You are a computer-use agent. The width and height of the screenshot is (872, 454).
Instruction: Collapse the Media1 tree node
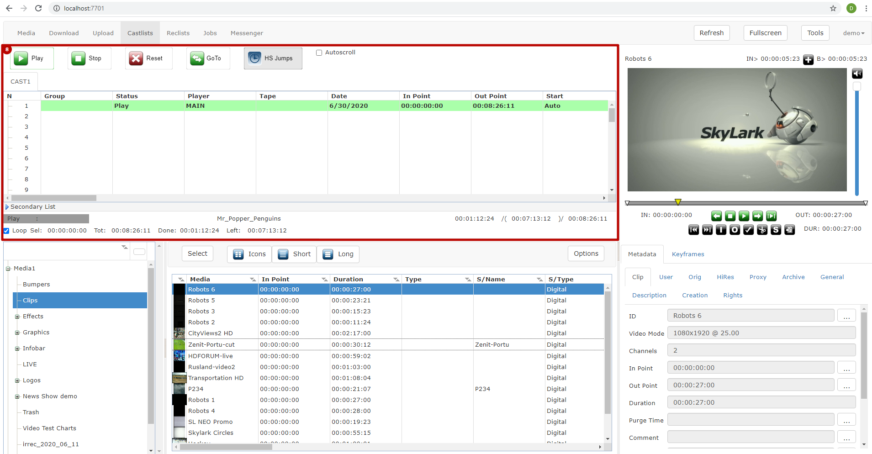pyautogui.click(x=8, y=269)
